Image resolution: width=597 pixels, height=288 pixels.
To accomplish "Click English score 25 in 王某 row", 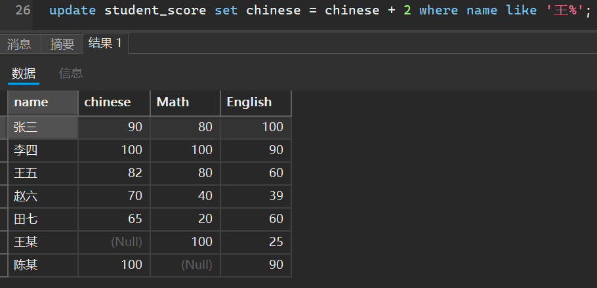I will (x=256, y=242).
